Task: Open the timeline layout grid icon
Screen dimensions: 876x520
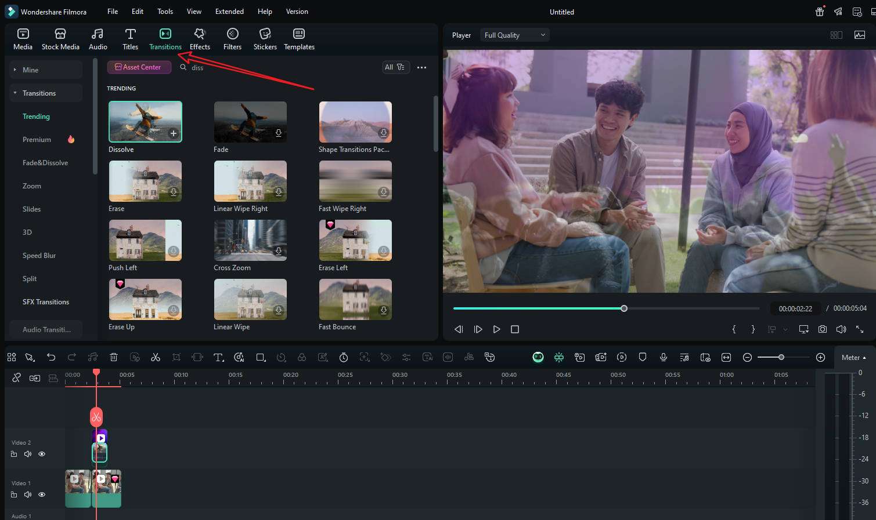Action: [x=12, y=357]
